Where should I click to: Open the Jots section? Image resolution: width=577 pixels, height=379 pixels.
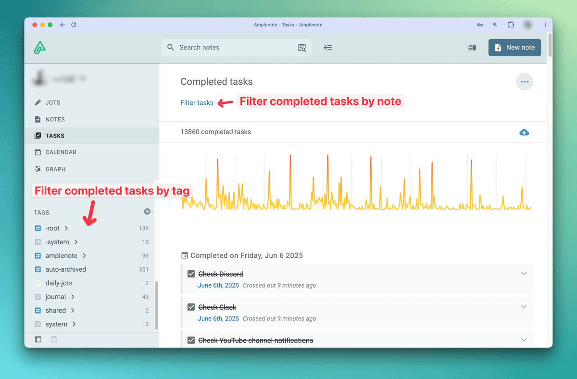[52, 102]
